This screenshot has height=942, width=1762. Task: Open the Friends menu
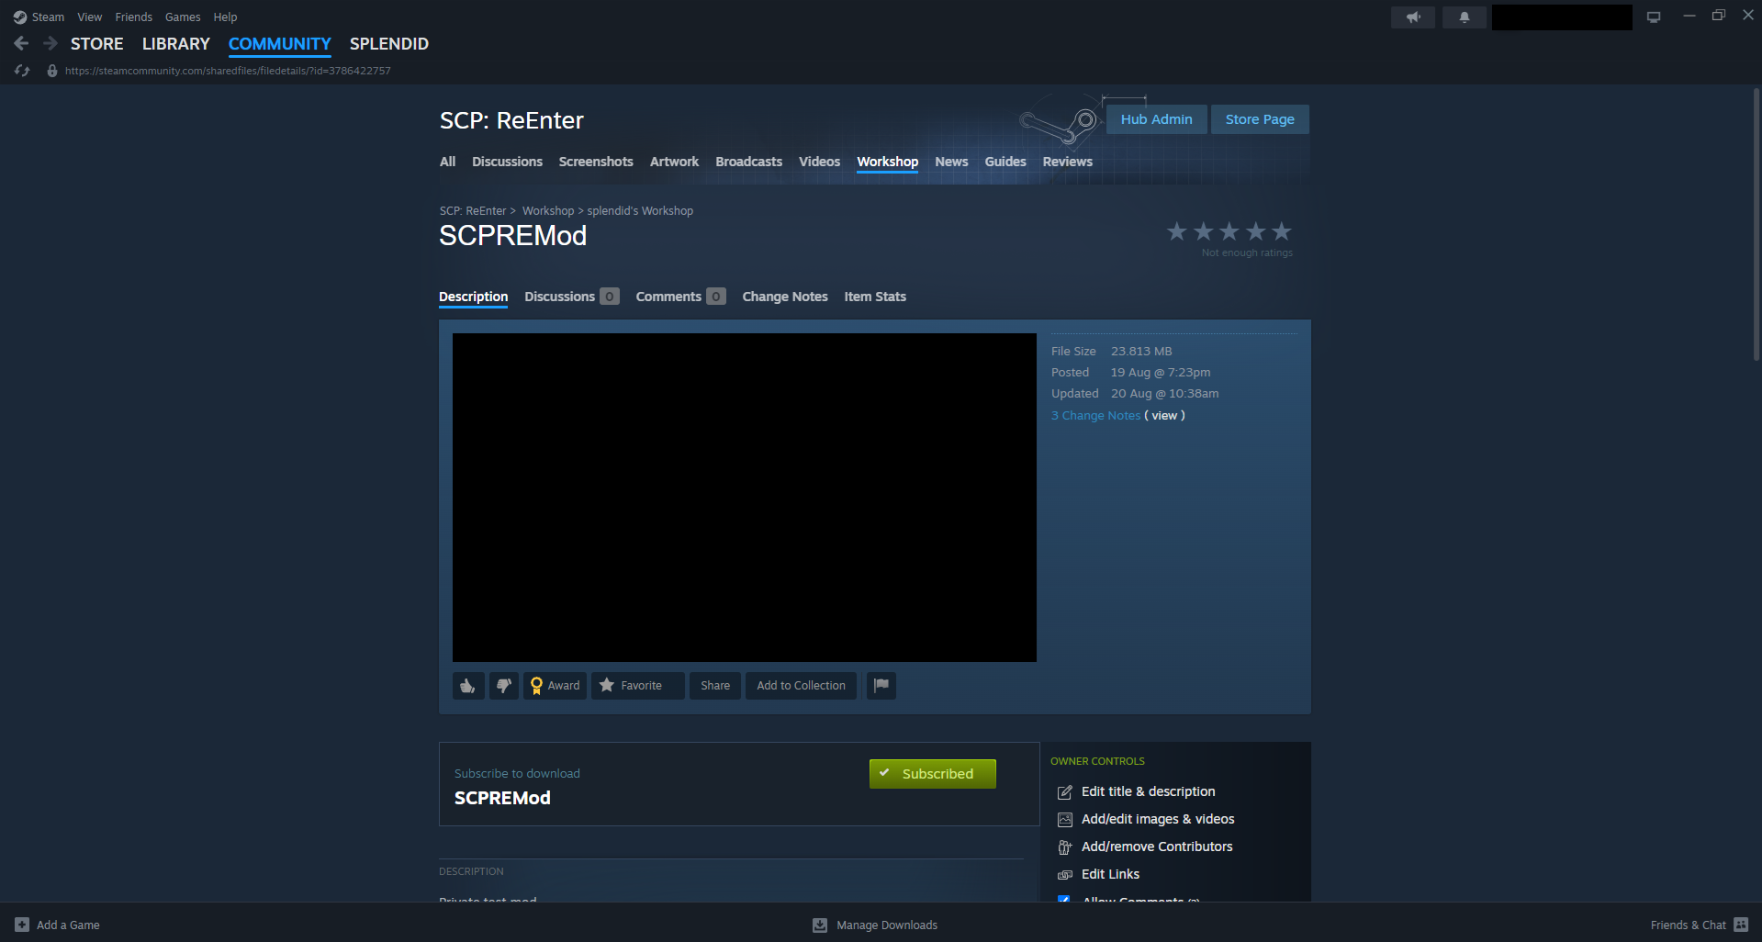134,17
